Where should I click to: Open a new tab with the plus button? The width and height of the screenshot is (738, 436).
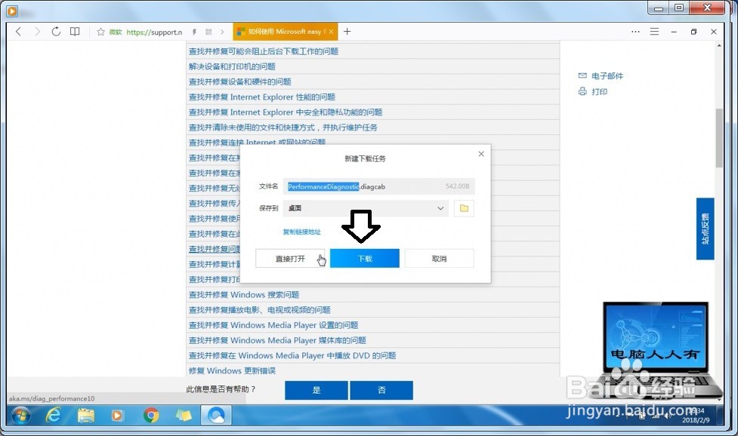coord(347,32)
